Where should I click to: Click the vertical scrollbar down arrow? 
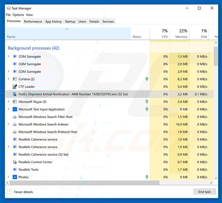(x=216, y=178)
